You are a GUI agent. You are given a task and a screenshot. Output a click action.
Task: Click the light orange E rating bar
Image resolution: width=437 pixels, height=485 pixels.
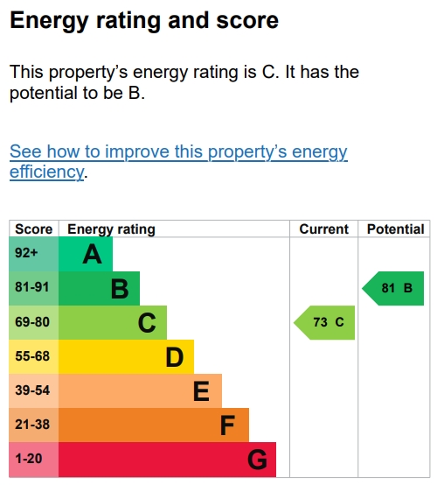tap(140, 390)
